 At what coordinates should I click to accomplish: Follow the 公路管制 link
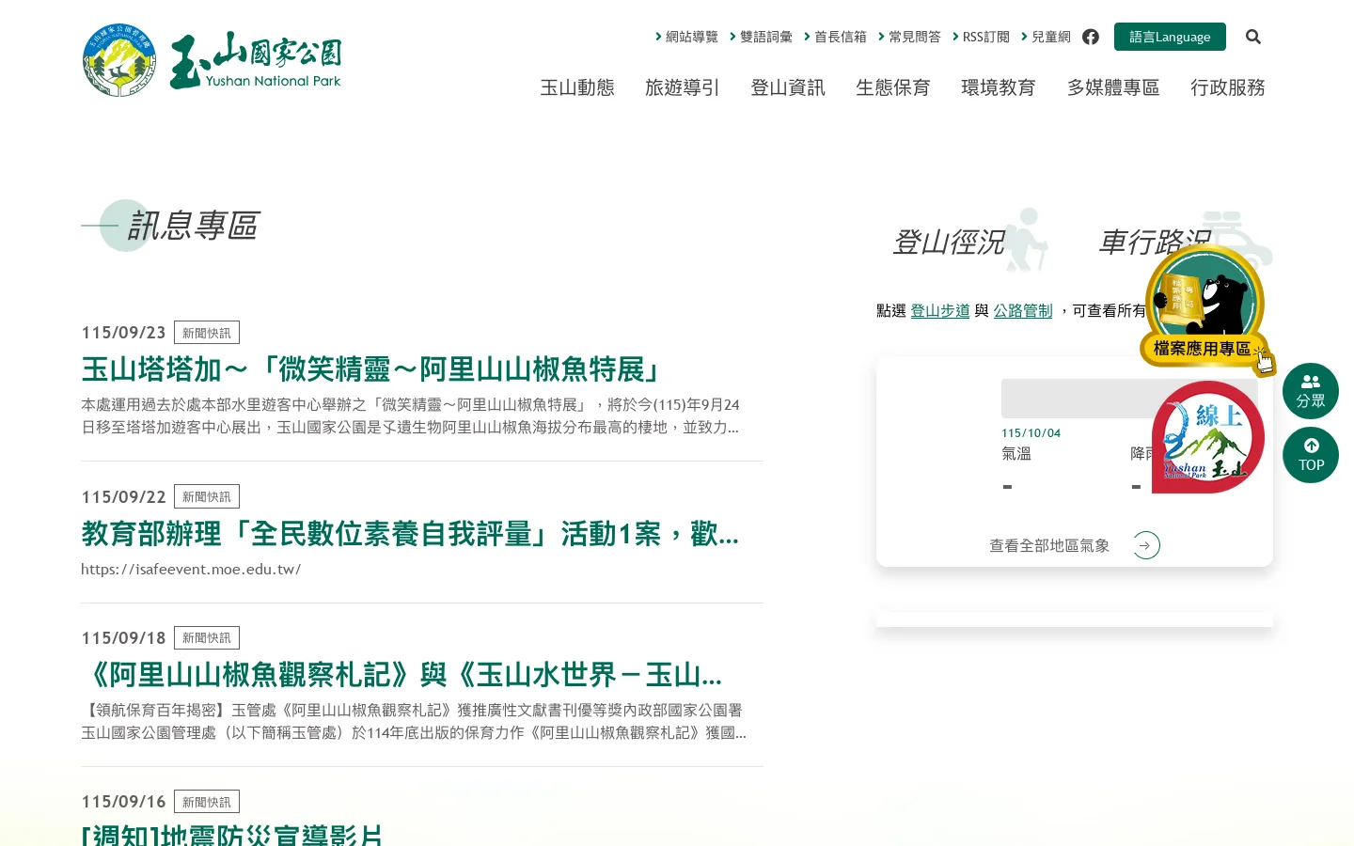[x=1023, y=310]
